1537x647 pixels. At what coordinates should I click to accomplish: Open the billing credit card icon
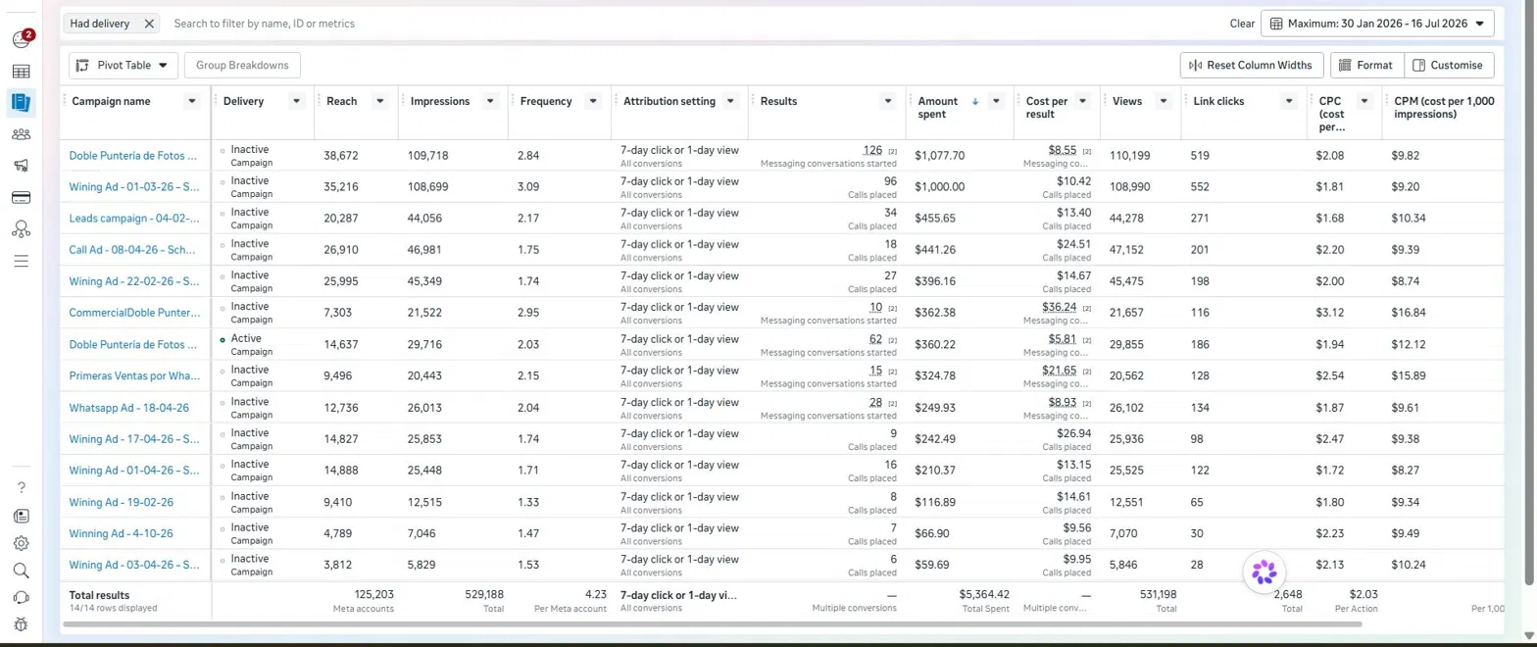21,197
